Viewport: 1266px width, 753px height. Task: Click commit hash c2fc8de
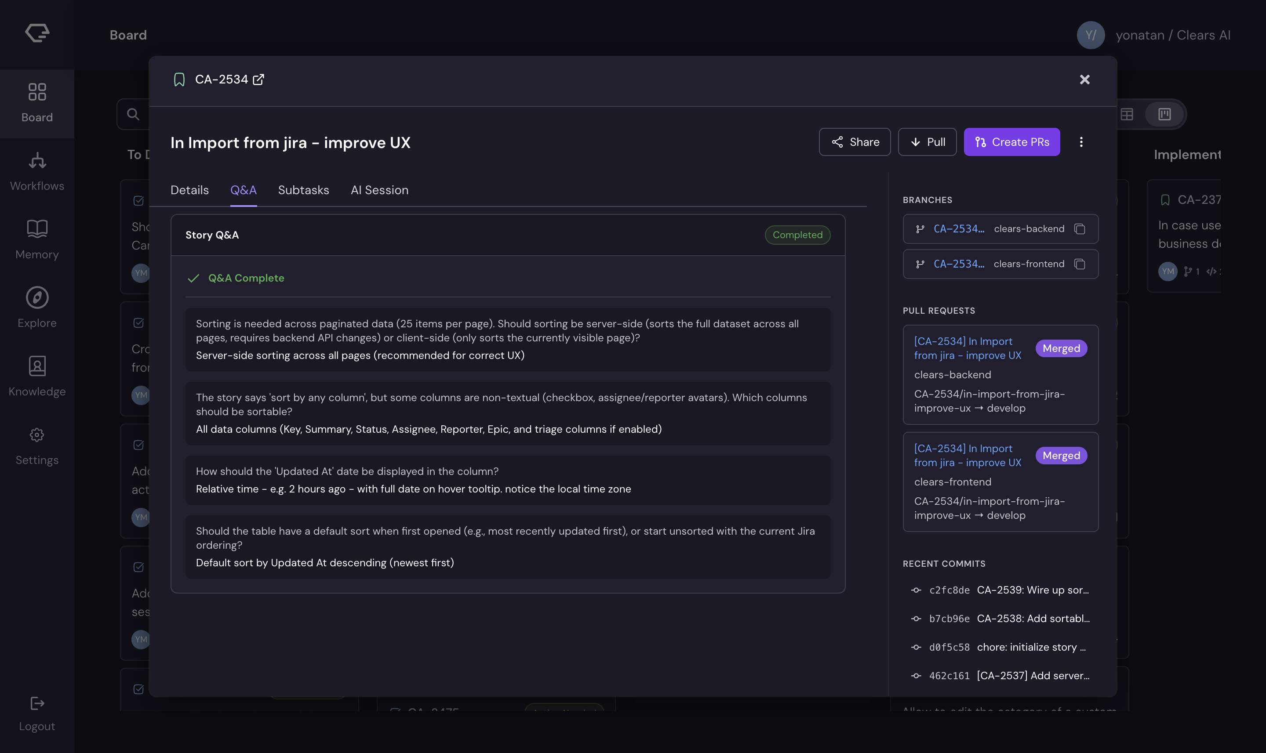(949, 590)
